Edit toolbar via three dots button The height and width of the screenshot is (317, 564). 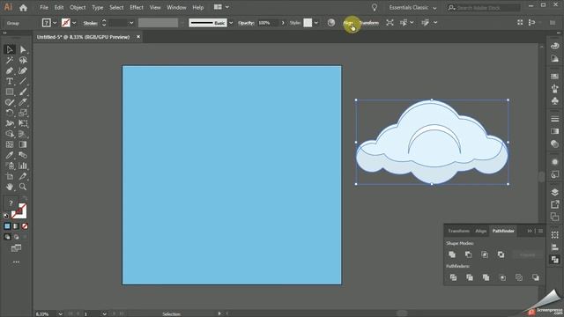[16, 262]
